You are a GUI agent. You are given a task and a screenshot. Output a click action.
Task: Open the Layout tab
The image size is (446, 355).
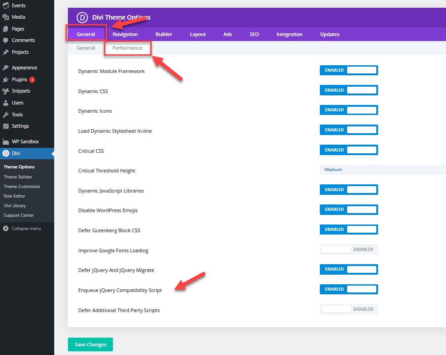click(x=198, y=34)
